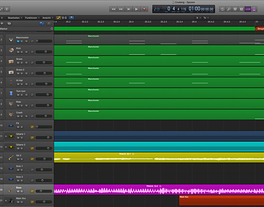The height and width of the screenshot is (207, 264).
Task: Click the Git 3 track volume slider
Action: pyautogui.click(x=44, y=159)
